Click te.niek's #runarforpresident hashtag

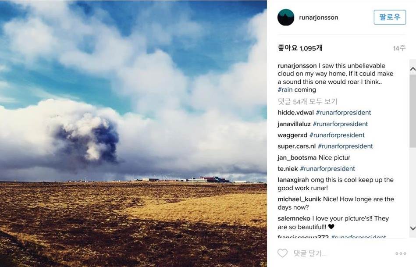click(x=327, y=169)
